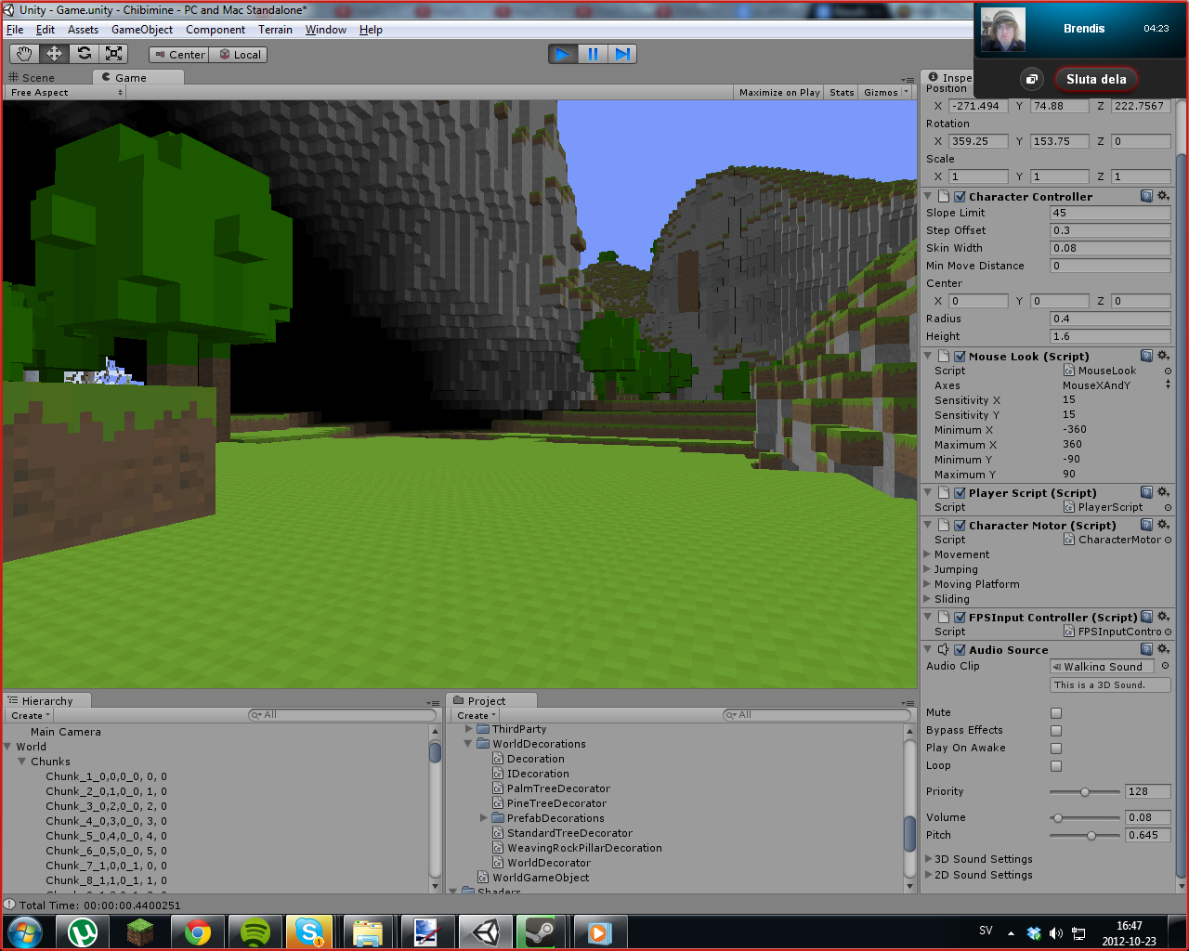Select the Scale tool in toolbar
Image resolution: width=1189 pixels, height=951 pixels.
click(113, 54)
